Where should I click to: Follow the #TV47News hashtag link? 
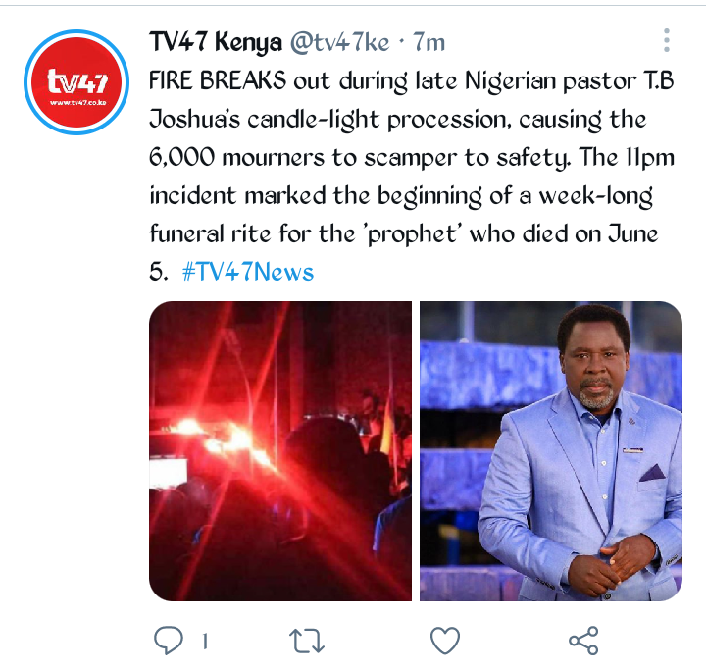[x=248, y=272]
